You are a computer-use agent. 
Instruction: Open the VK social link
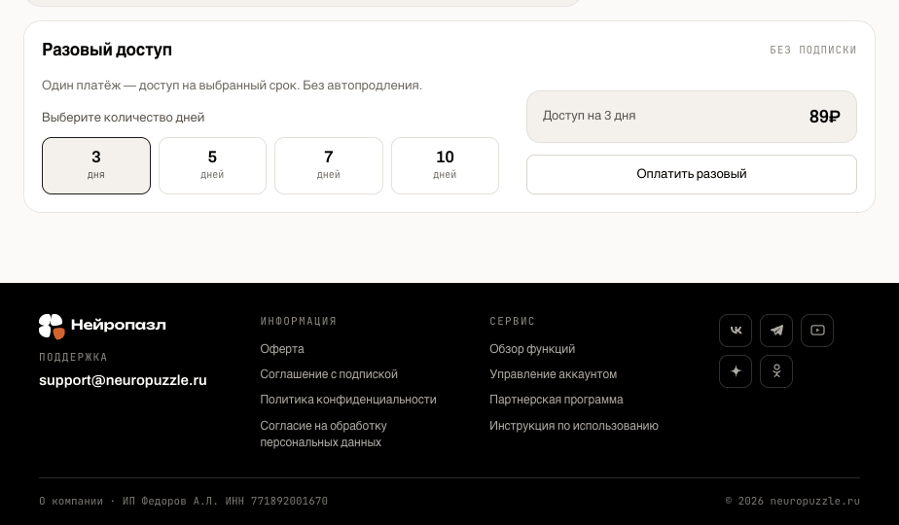(x=736, y=331)
